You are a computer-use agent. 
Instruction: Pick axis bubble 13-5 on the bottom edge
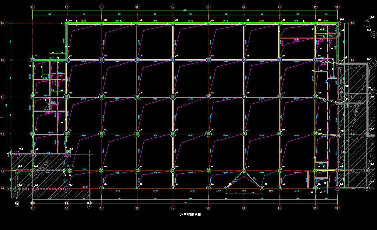point(173,208)
